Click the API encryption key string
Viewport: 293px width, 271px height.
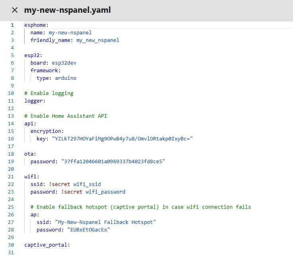click(122, 139)
